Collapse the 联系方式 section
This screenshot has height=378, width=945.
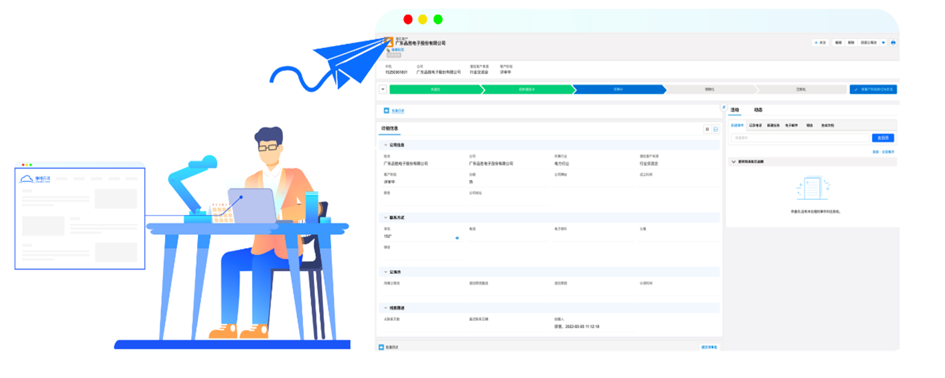(386, 217)
